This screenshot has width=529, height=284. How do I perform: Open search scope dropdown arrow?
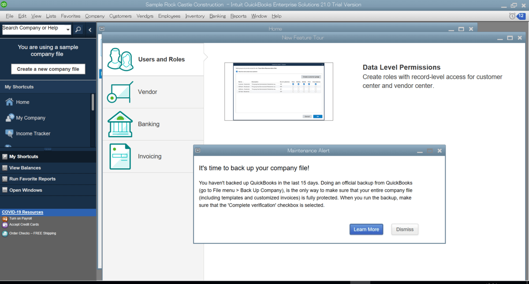[x=68, y=30]
